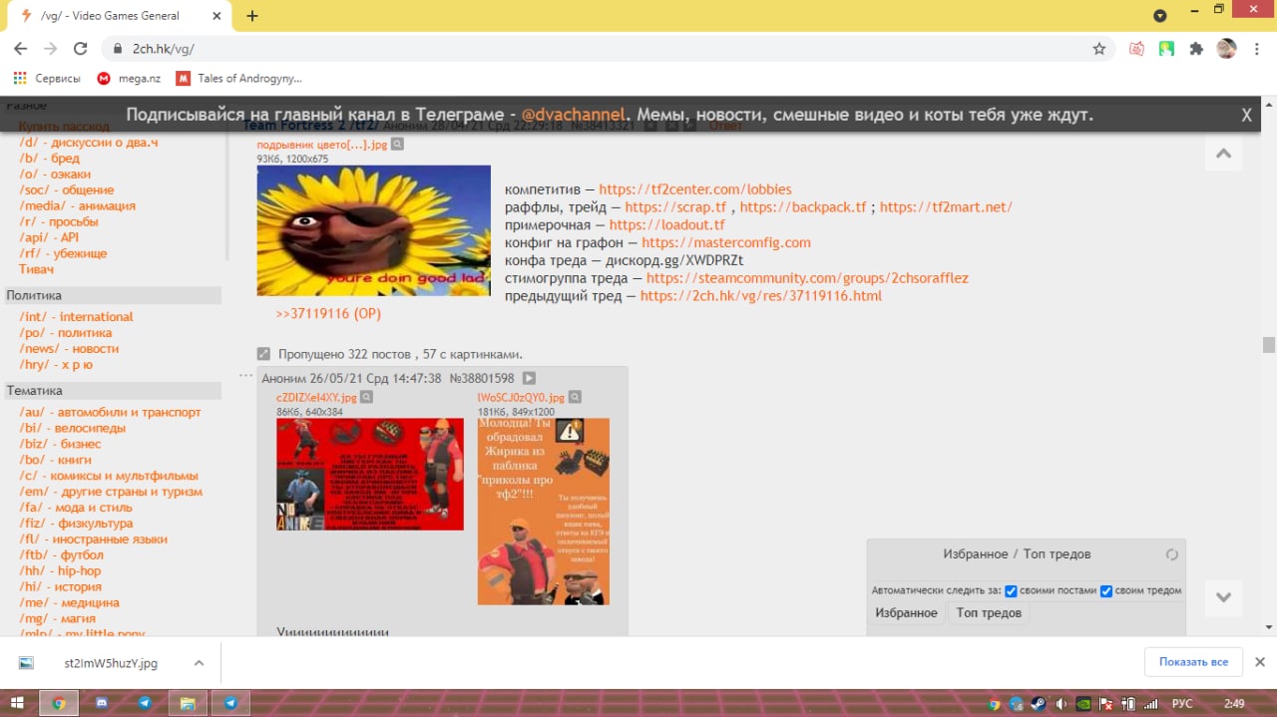
Task: Open a new tab with plus button
Action: 252,16
